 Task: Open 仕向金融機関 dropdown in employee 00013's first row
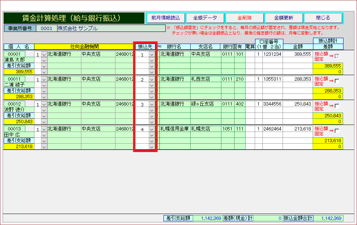click(44, 129)
